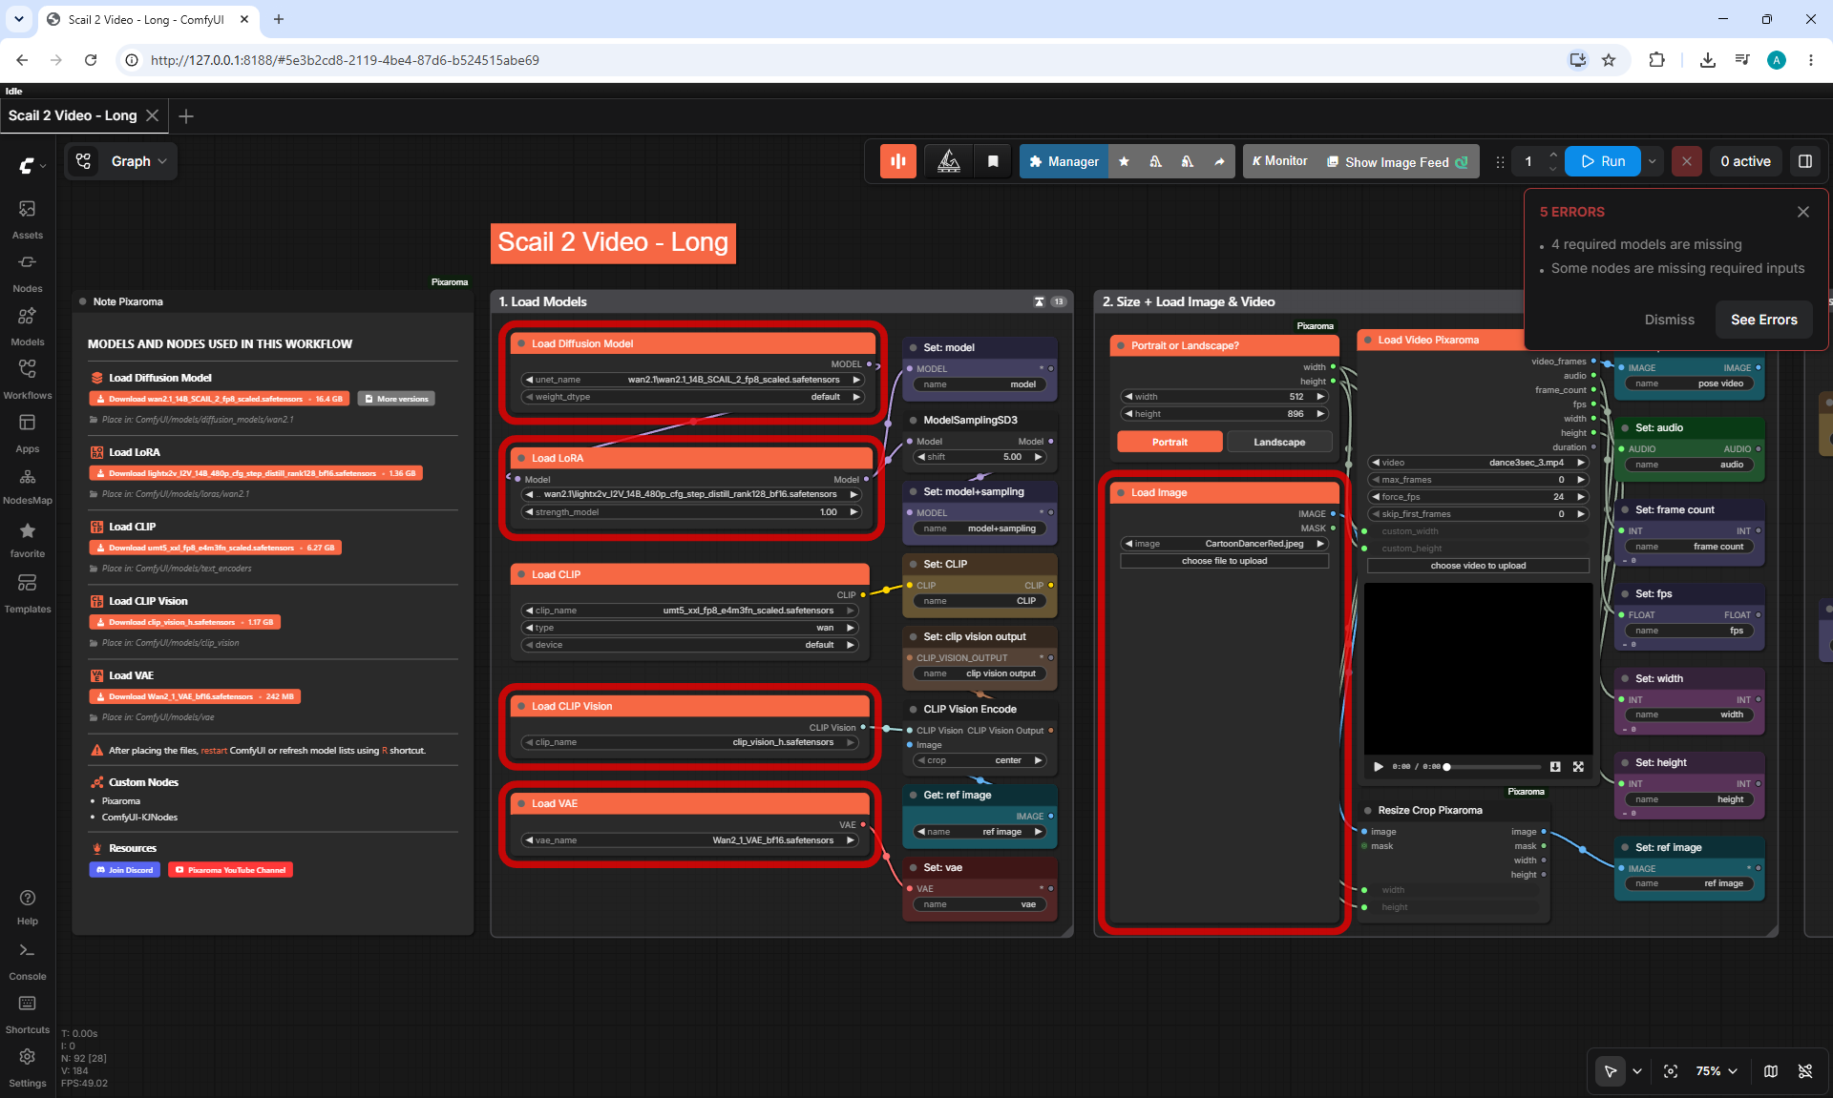The height and width of the screenshot is (1098, 1833).
Task: Download video from preview player
Action: pos(1555,766)
